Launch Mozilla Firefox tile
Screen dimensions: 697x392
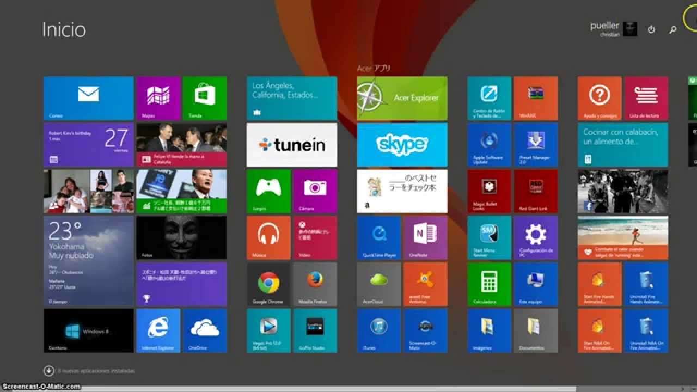coord(315,284)
